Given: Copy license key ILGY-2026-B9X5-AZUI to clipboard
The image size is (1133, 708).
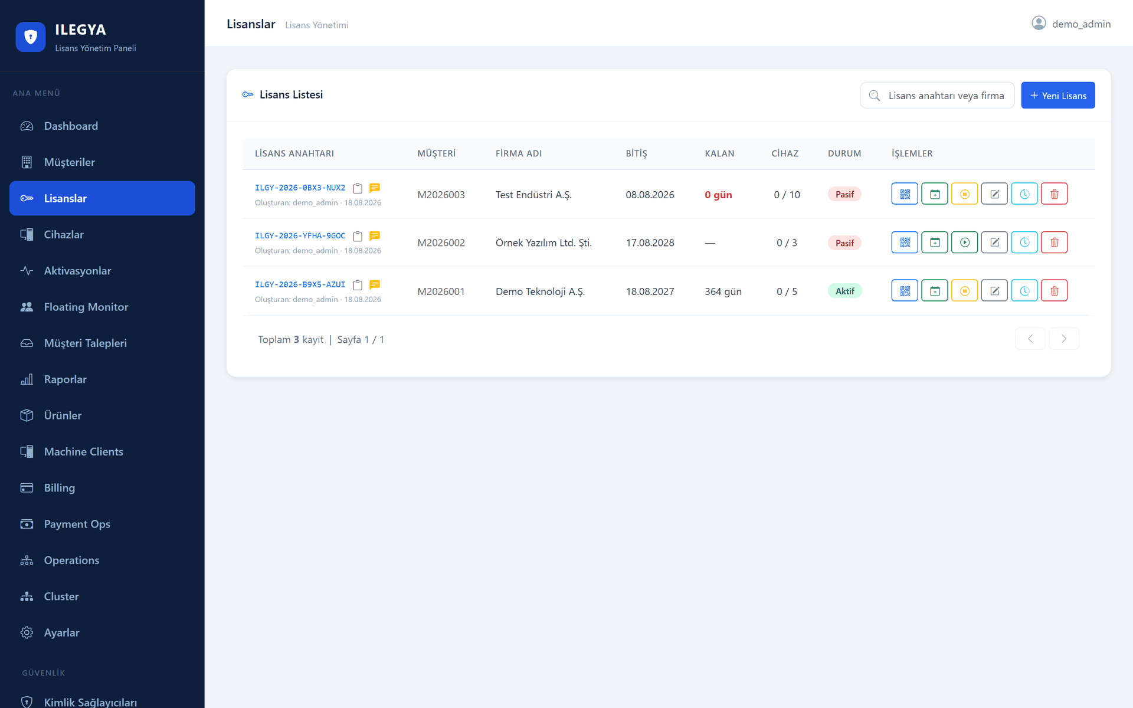Looking at the screenshot, I should point(358,285).
